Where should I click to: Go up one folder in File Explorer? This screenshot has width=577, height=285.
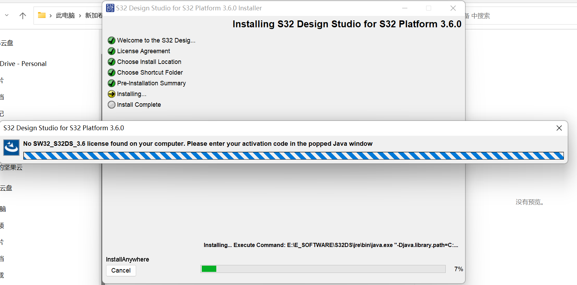23,16
